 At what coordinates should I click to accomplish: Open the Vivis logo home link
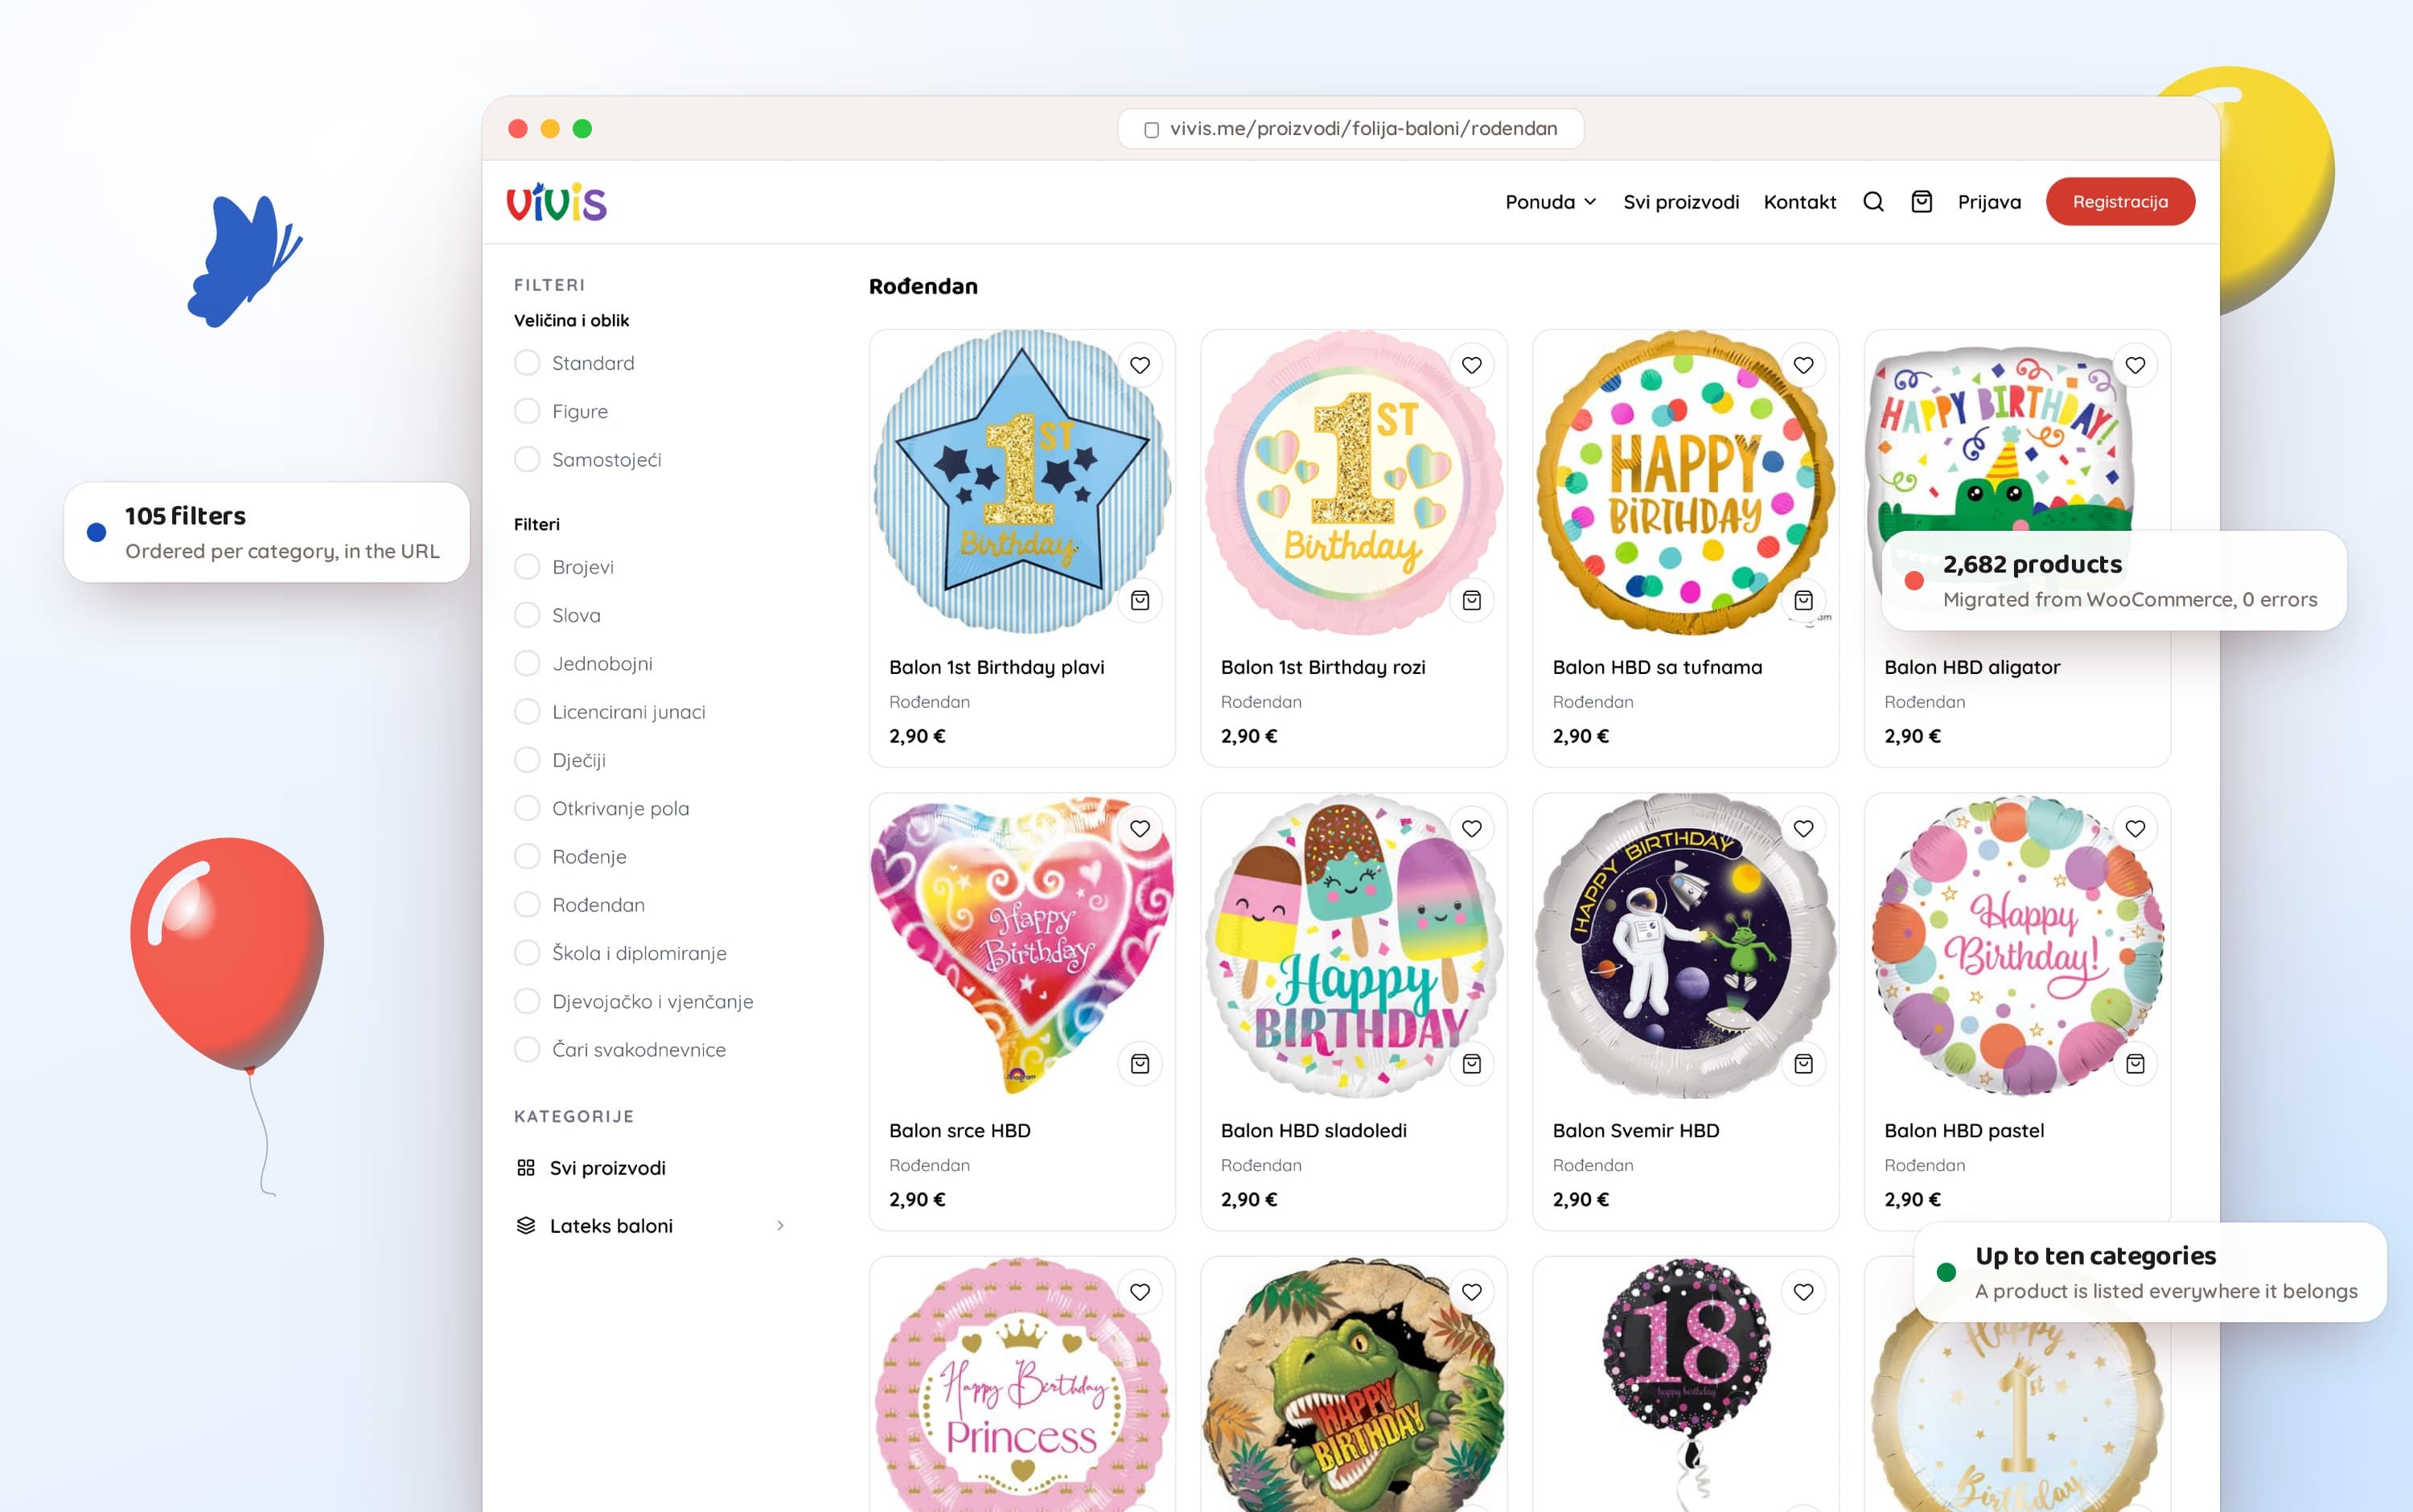pos(557,202)
